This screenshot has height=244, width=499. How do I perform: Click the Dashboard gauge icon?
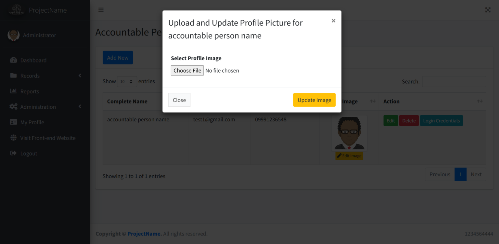coord(13,60)
